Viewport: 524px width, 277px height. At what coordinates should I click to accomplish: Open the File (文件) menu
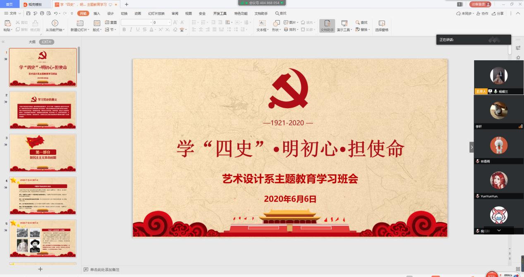click(12, 13)
